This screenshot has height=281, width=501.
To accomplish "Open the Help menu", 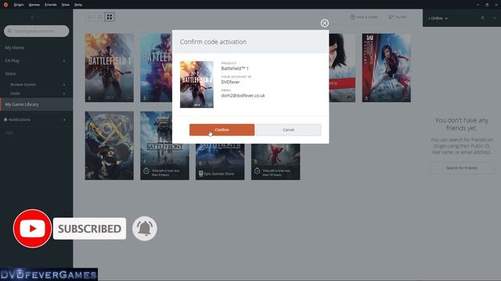I will (78, 5).
